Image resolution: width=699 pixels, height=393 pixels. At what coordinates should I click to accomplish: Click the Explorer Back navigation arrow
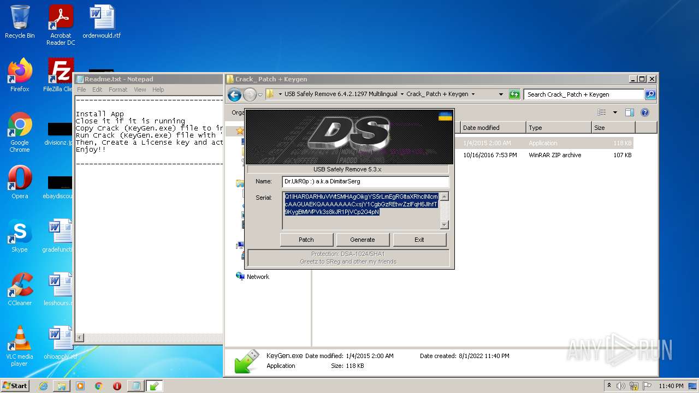pyautogui.click(x=235, y=94)
